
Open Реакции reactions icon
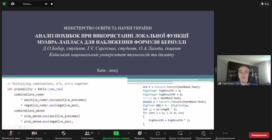coord(139,133)
